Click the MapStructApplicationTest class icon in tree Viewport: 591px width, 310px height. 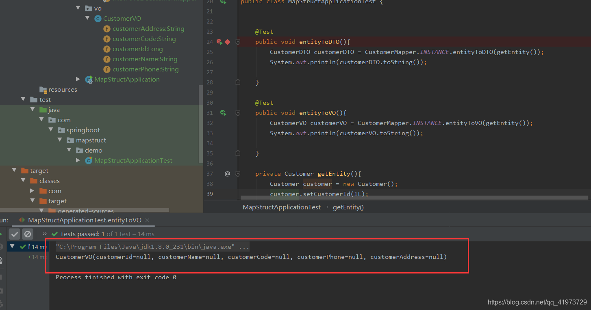tap(89, 161)
